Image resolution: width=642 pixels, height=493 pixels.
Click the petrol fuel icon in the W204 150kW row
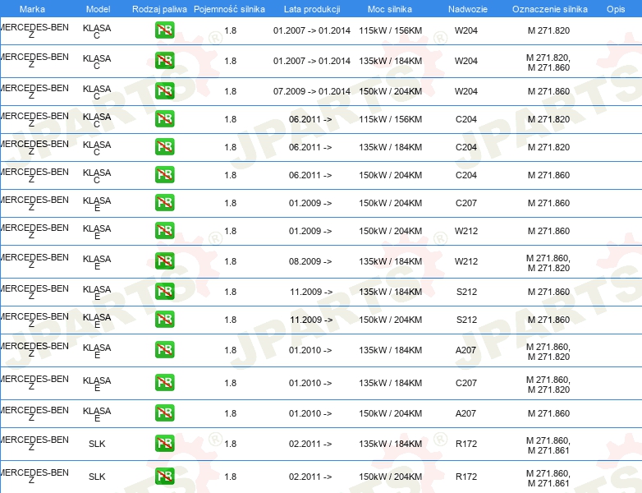pyautogui.click(x=164, y=91)
